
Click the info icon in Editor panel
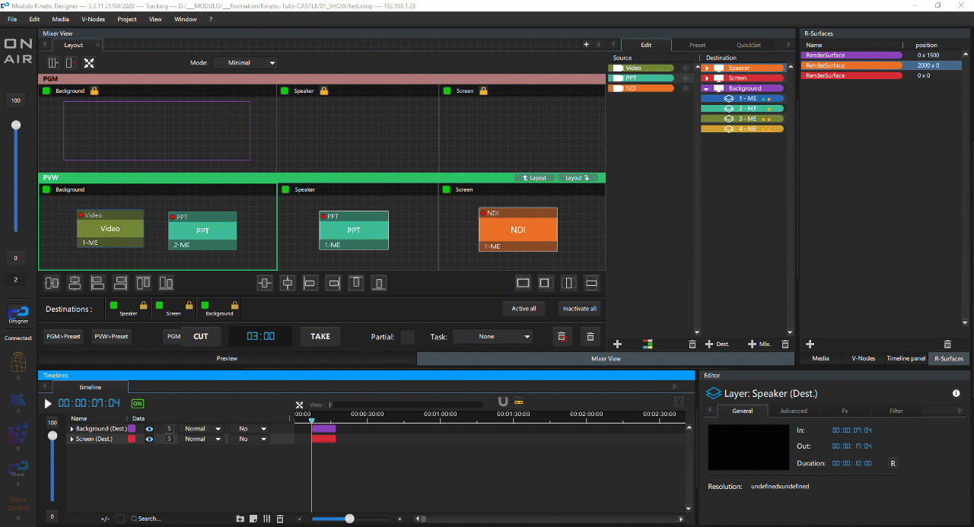[x=956, y=393]
